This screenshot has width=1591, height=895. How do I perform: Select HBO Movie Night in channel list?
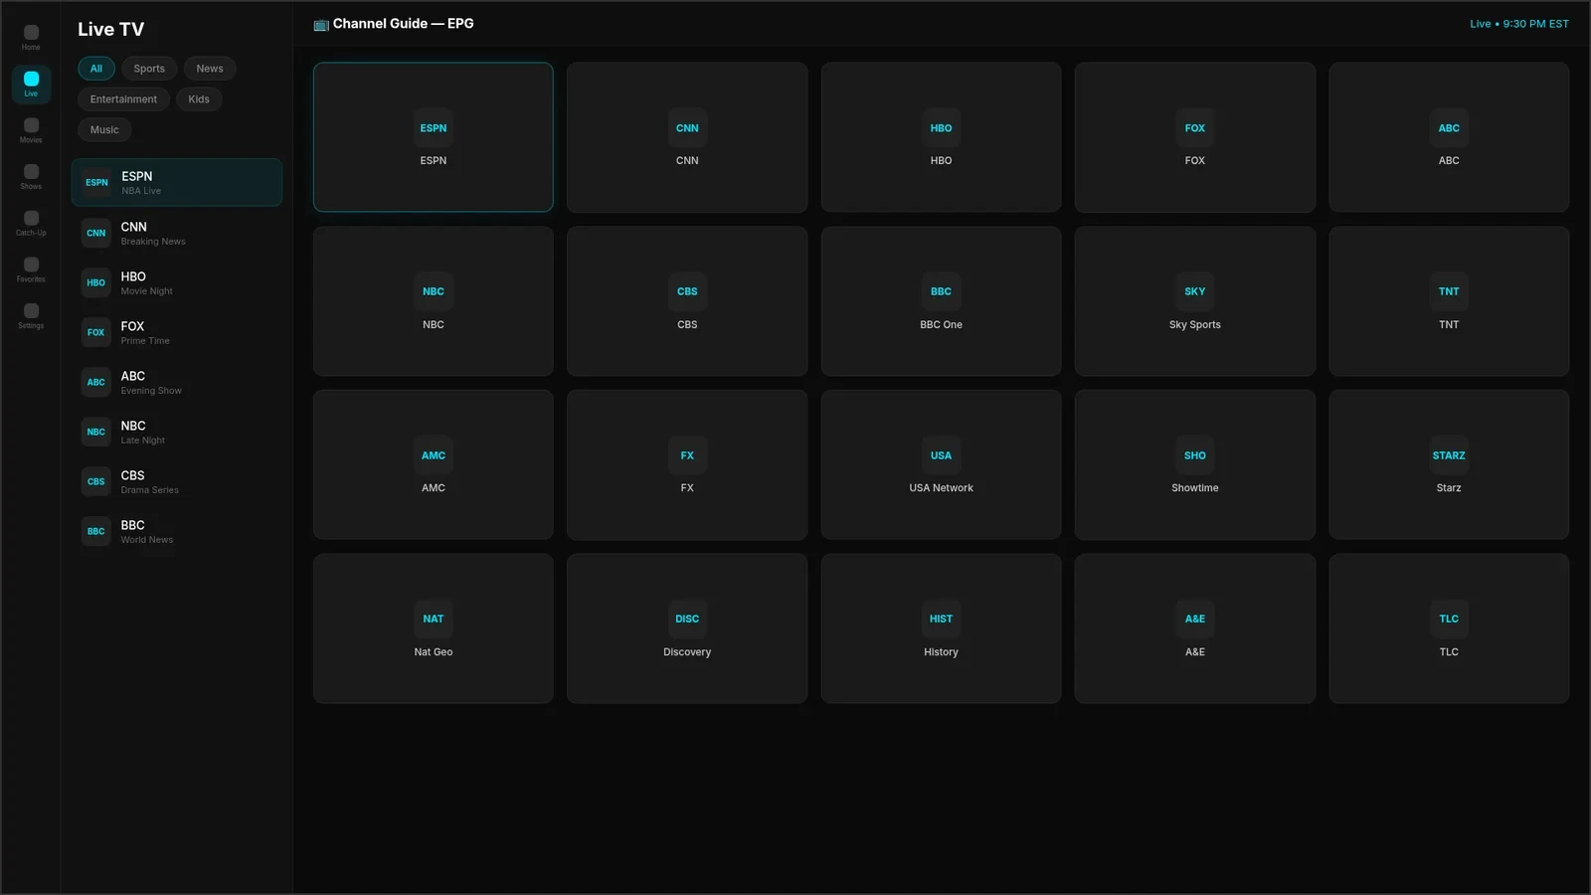(177, 283)
